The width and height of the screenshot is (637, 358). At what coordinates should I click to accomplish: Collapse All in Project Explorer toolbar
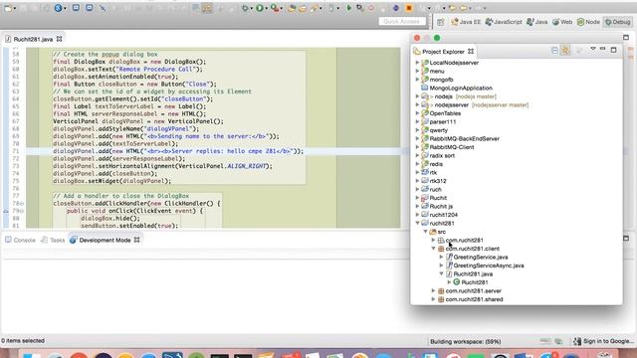(555, 51)
